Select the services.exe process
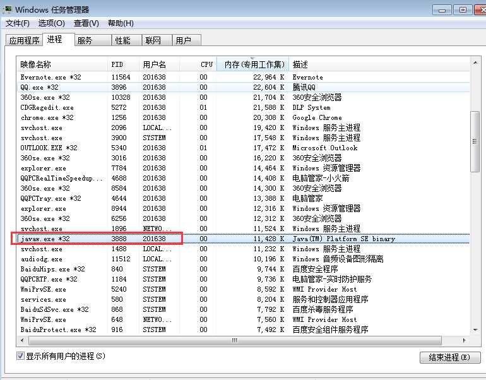Screen dimensions: 486x380 [243, 299]
